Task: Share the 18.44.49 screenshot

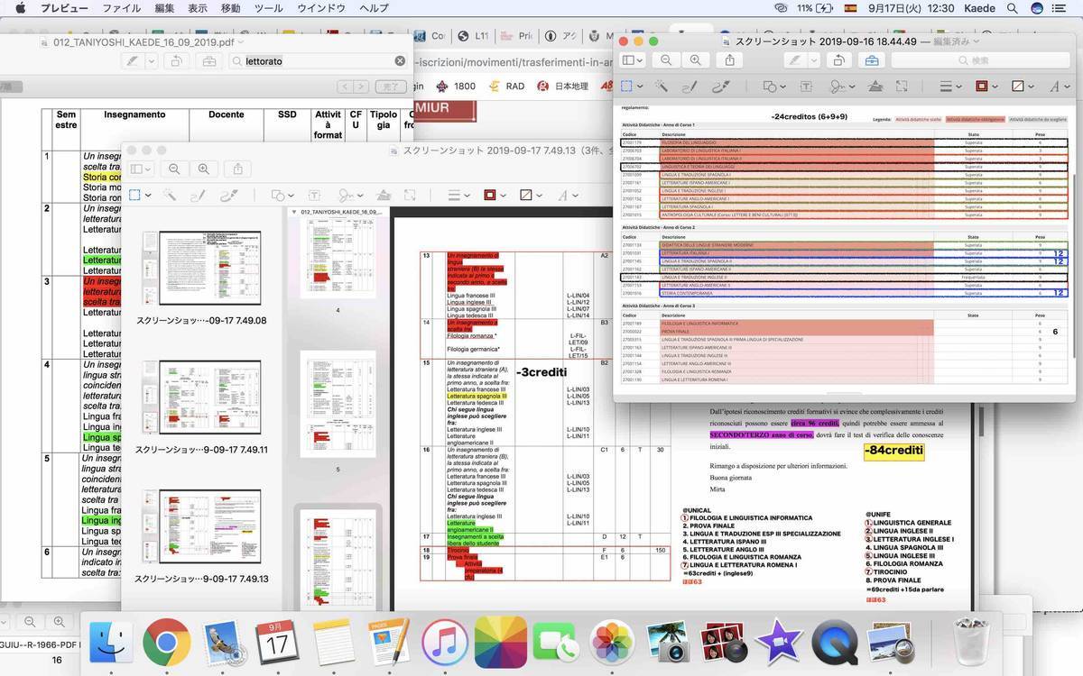Action: click(729, 60)
